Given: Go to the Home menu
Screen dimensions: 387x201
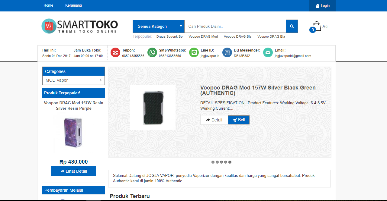Looking at the screenshot, I should pos(48,5).
